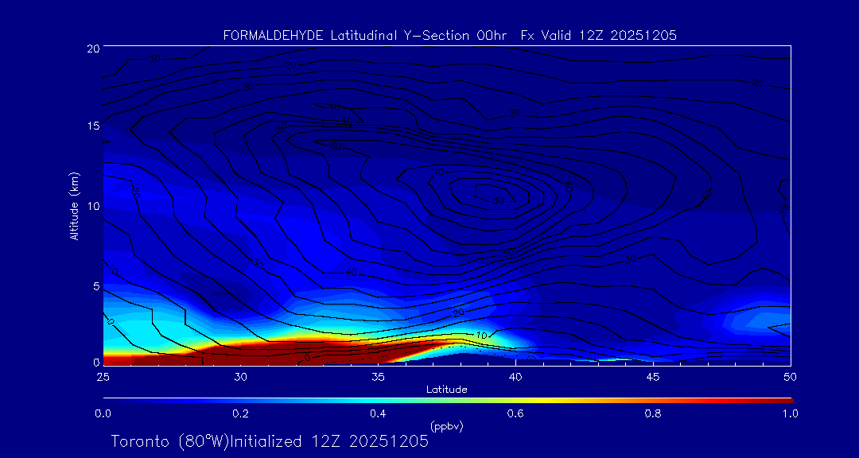Click color bar scale label 0.0
The height and width of the screenshot is (458, 859).
point(103,413)
